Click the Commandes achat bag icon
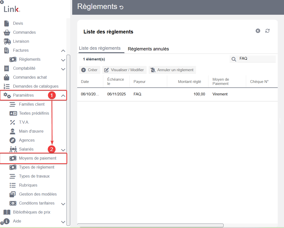Image resolution: width=284 pixels, height=228 pixels. click(x=7, y=77)
